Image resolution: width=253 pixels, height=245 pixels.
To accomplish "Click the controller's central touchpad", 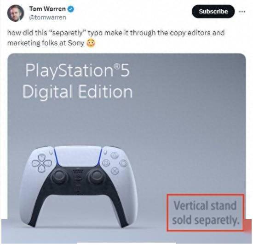I will pyautogui.click(x=78, y=156).
